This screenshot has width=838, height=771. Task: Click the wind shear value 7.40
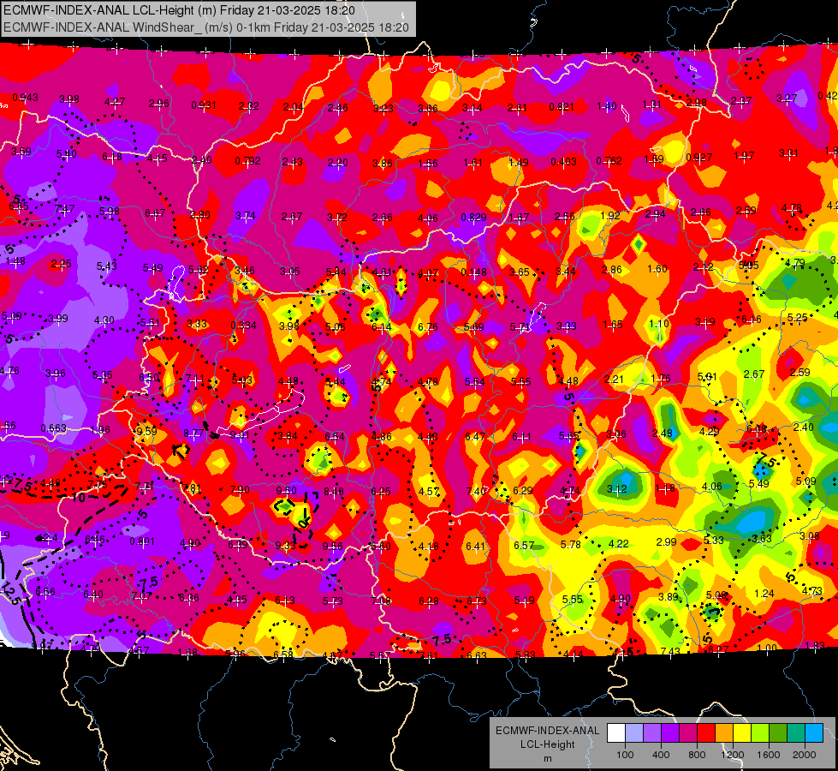[x=476, y=491]
